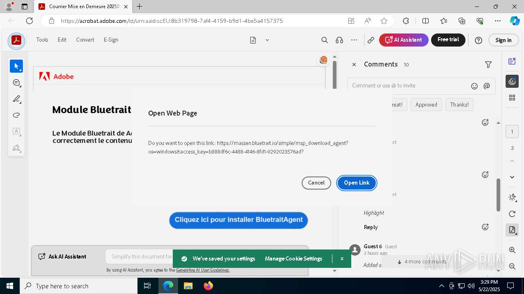The height and width of the screenshot is (294, 524).
Task: Filter comments with funnel icon
Action: click(x=488, y=65)
